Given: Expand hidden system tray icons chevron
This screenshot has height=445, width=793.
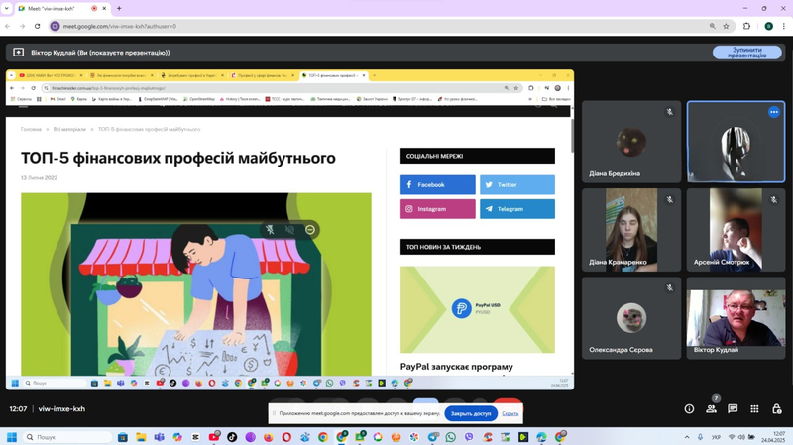Looking at the screenshot, I should (x=687, y=437).
